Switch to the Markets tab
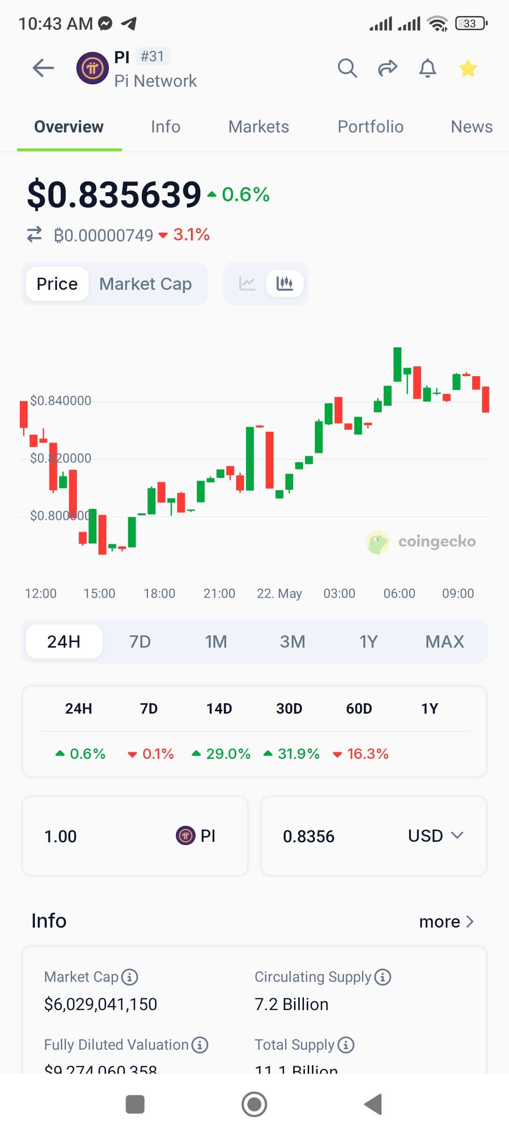Viewport: 509px width, 1135px height. (259, 127)
